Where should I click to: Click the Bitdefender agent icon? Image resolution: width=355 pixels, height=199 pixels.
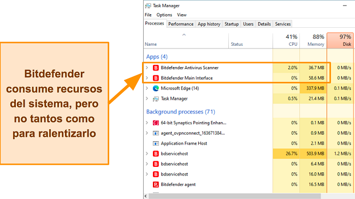click(156, 184)
